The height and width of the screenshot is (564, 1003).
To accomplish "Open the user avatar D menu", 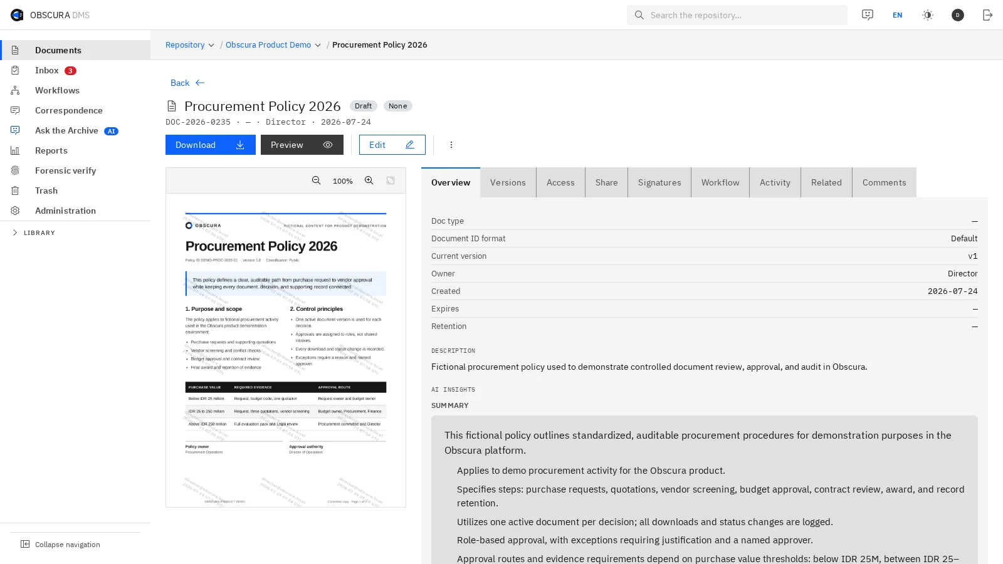I will pyautogui.click(x=958, y=15).
